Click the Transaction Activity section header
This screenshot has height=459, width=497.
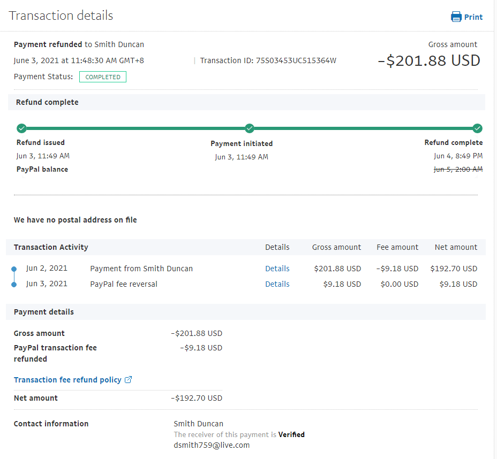[x=51, y=247]
